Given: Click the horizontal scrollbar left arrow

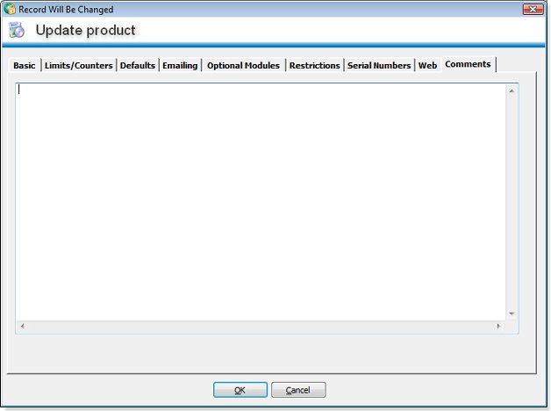Looking at the screenshot, I should point(22,327).
